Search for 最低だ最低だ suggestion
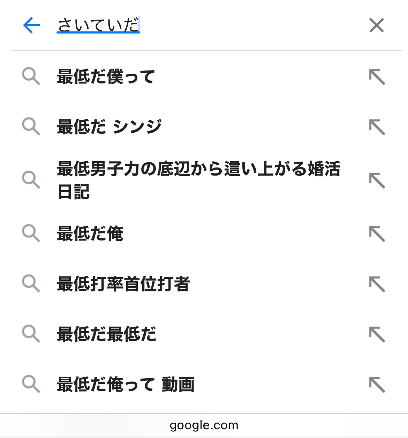Screen dimensions: 408x438 (x=107, y=334)
